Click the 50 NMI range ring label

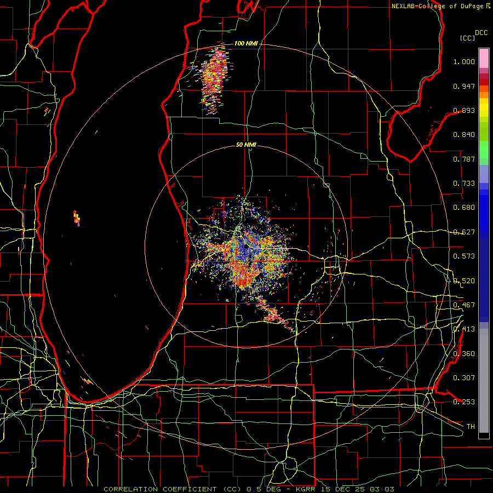246,145
